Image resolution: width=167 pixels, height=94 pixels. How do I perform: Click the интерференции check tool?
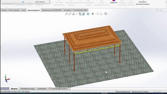pos(20,5)
